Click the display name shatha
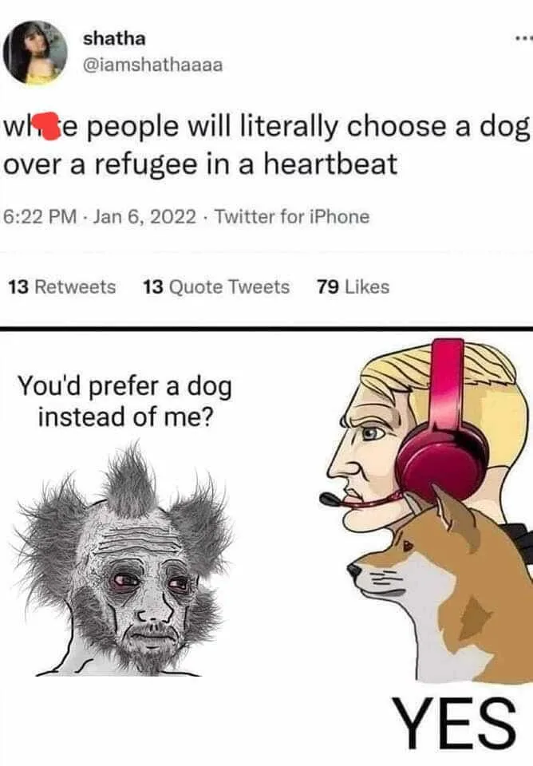 [114, 38]
